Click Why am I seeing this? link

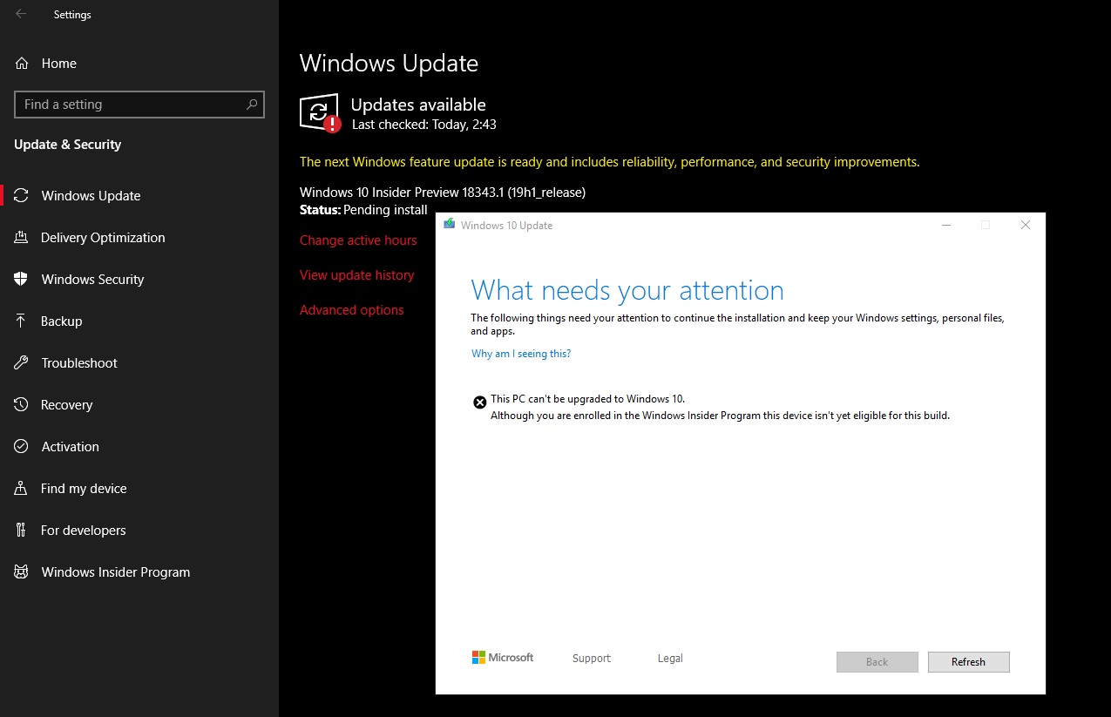point(521,354)
